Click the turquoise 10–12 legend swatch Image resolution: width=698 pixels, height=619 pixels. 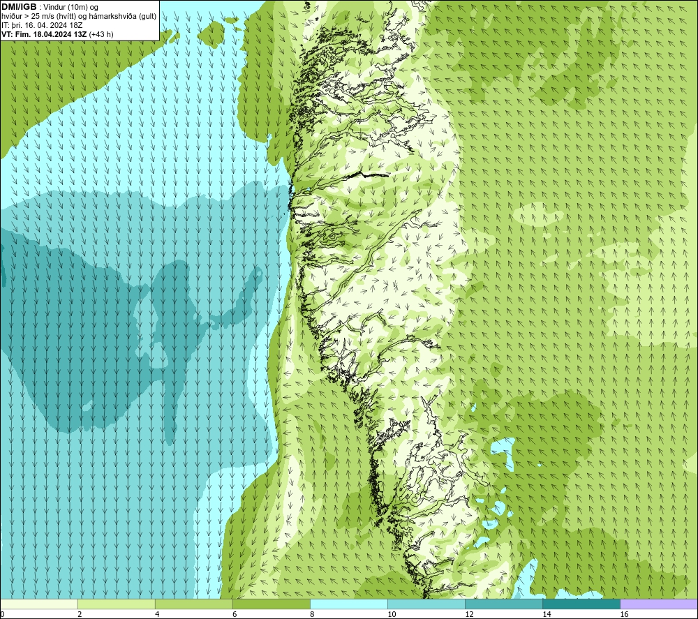point(426,604)
